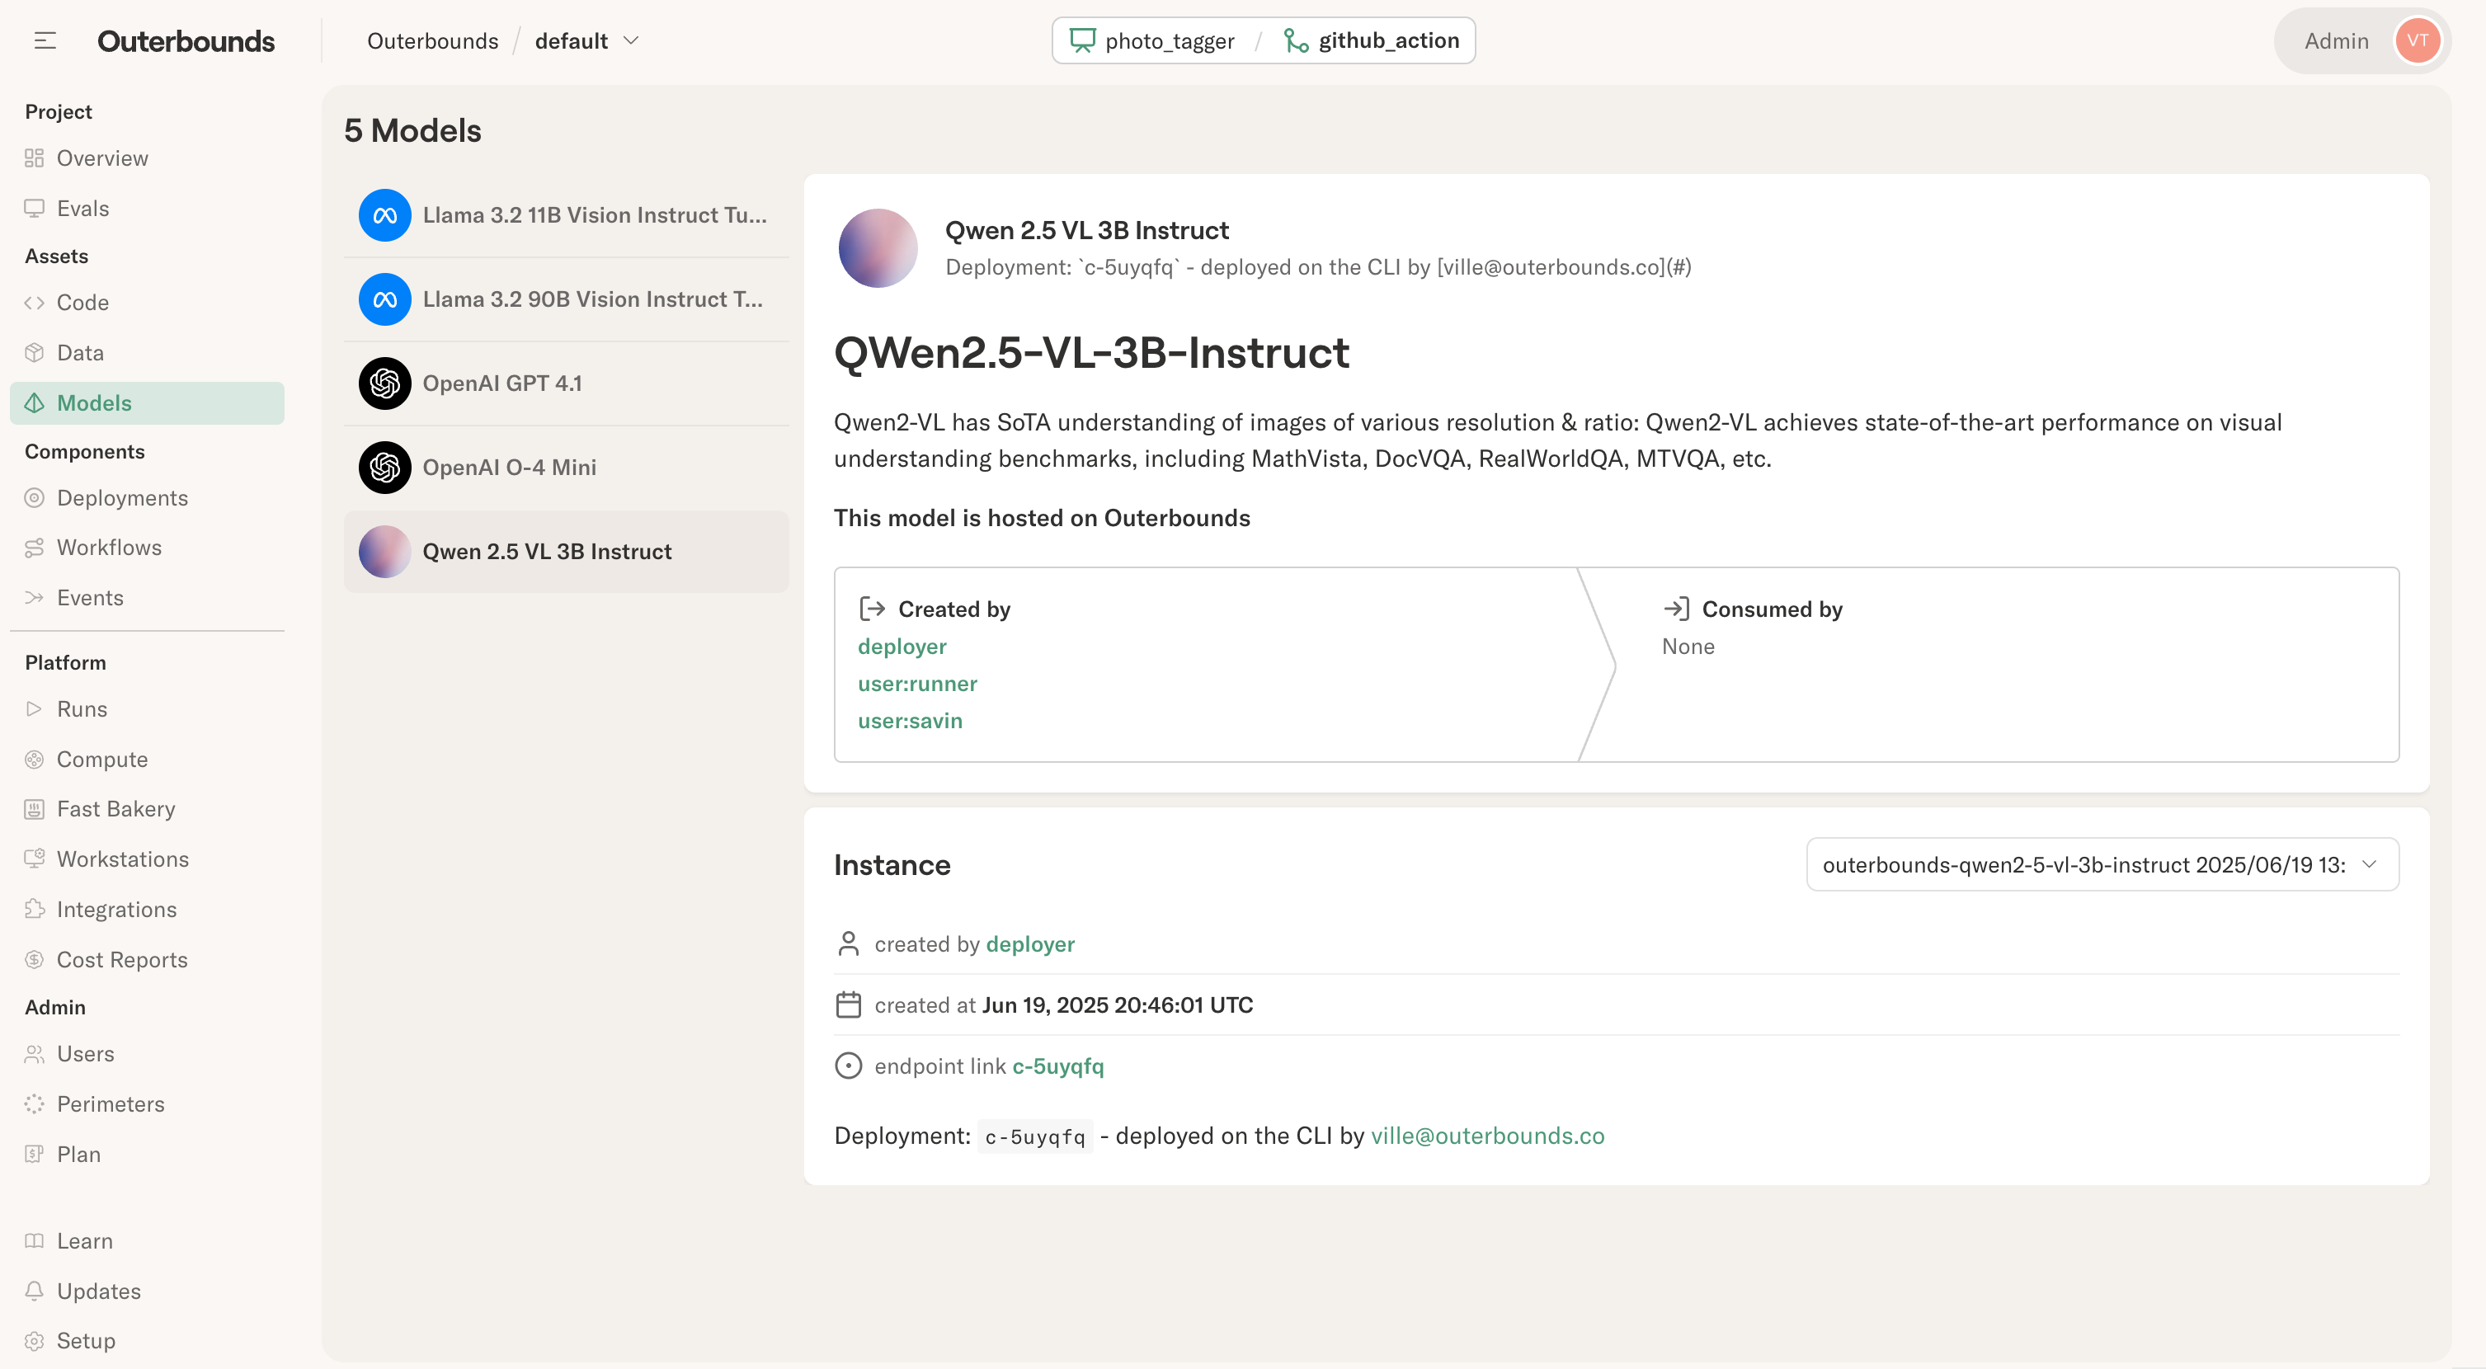The height and width of the screenshot is (1369, 2486).
Task: Open the VT user avatar menu
Action: click(2418, 40)
